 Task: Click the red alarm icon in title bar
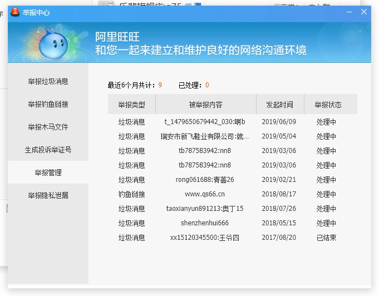(15, 12)
